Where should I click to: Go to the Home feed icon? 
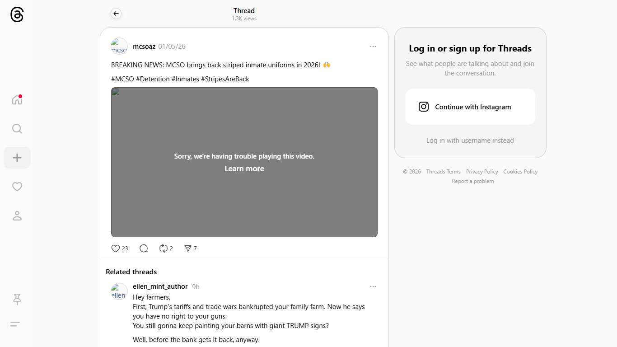click(17, 100)
